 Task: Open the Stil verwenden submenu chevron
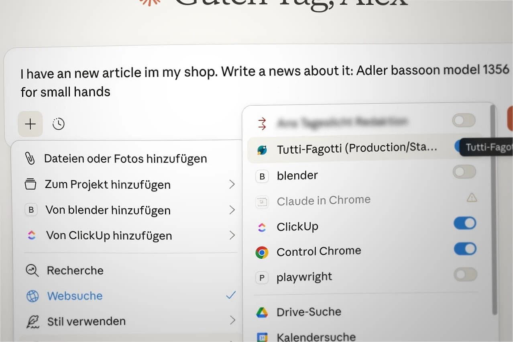(x=232, y=320)
